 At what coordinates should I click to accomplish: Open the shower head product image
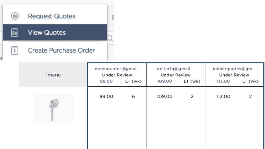click(x=53, y=108)
